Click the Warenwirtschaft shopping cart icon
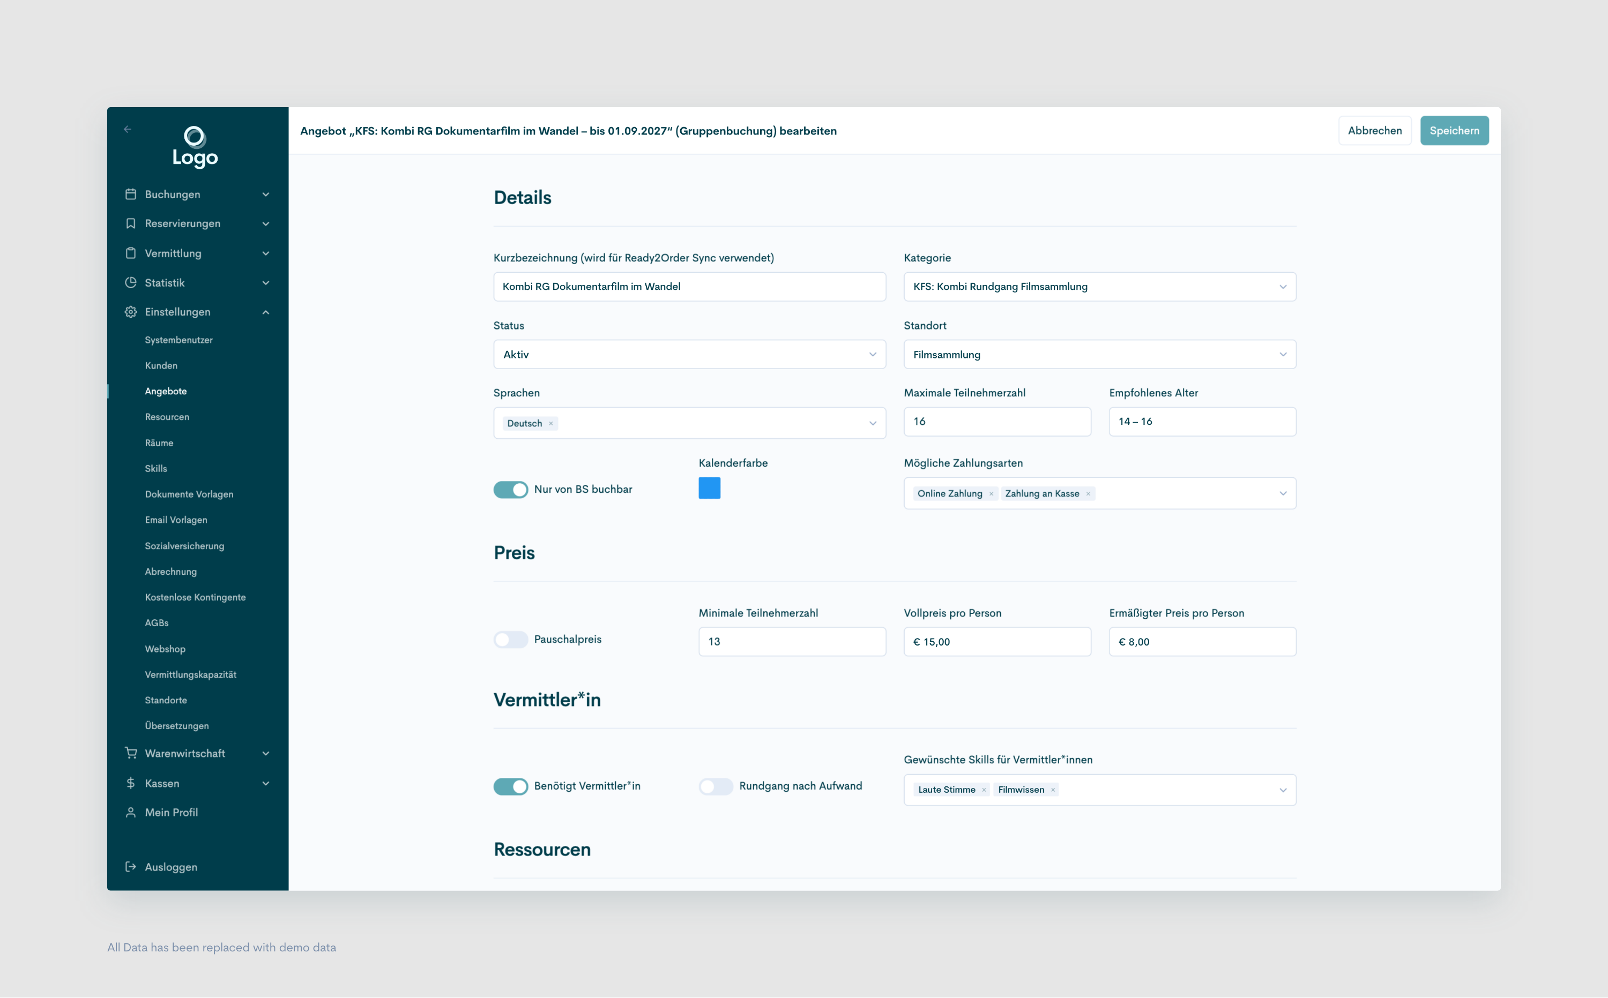1608x998 pixels. tap(131, 753)
